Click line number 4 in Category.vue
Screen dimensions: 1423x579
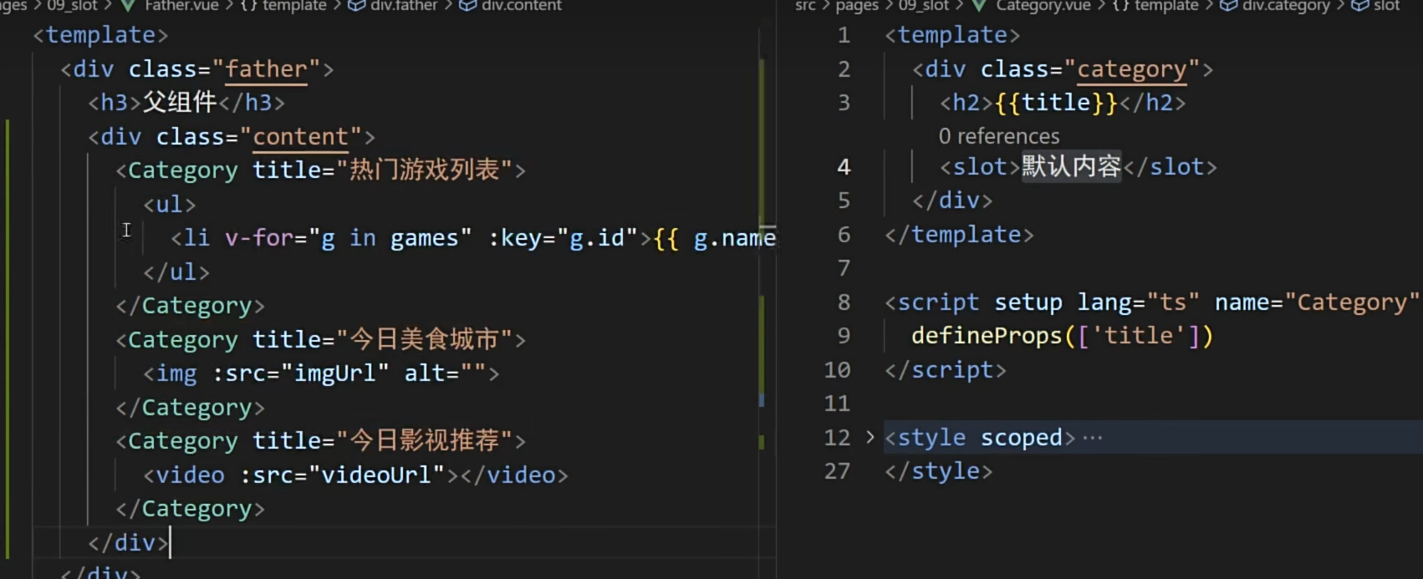pos(844,167)
